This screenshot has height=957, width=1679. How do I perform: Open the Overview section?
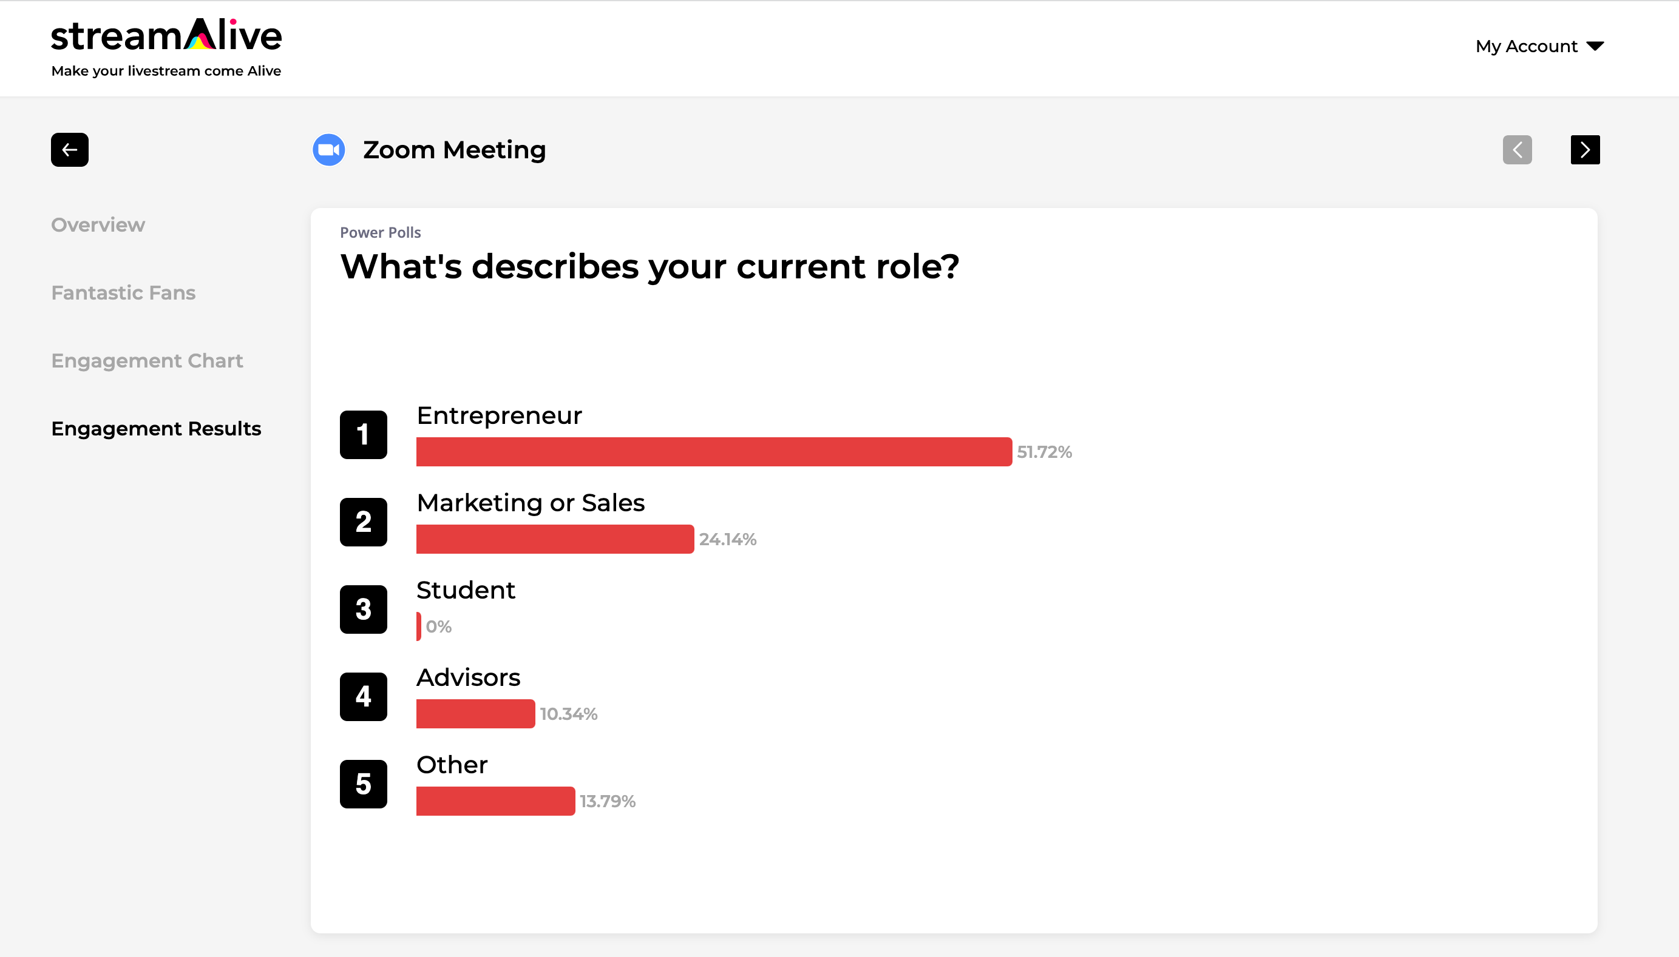click(98, 225)
